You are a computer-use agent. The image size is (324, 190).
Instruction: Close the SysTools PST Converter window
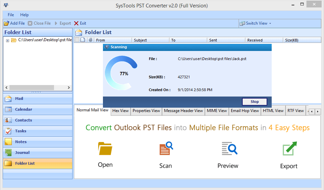(x=314, y=4)
